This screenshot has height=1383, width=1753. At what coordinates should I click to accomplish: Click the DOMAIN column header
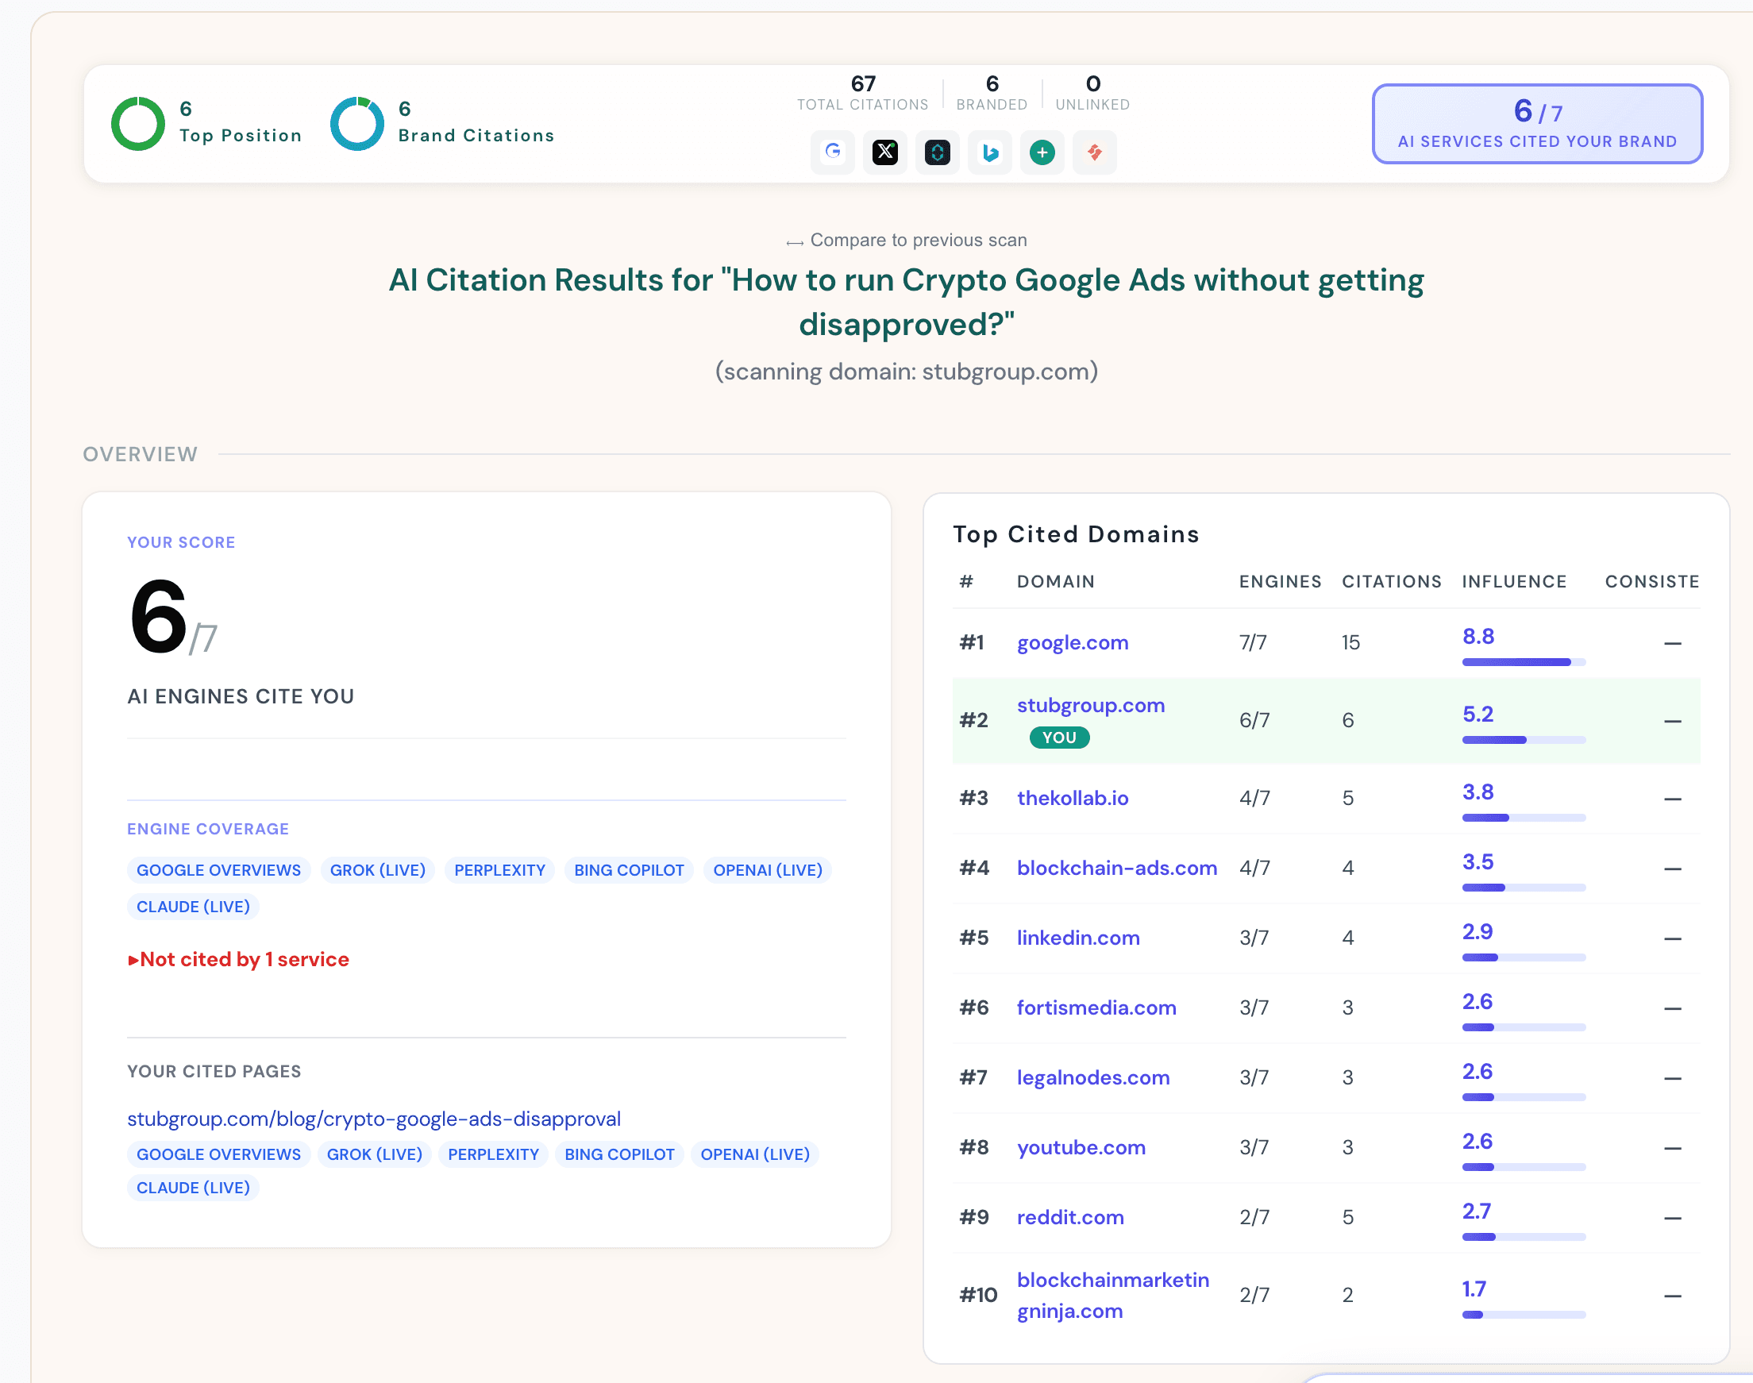(1055, 581)
